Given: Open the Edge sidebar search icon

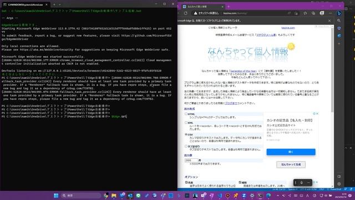Looking at the screenshot, I should pyautogui.click(x=339, y=21).
